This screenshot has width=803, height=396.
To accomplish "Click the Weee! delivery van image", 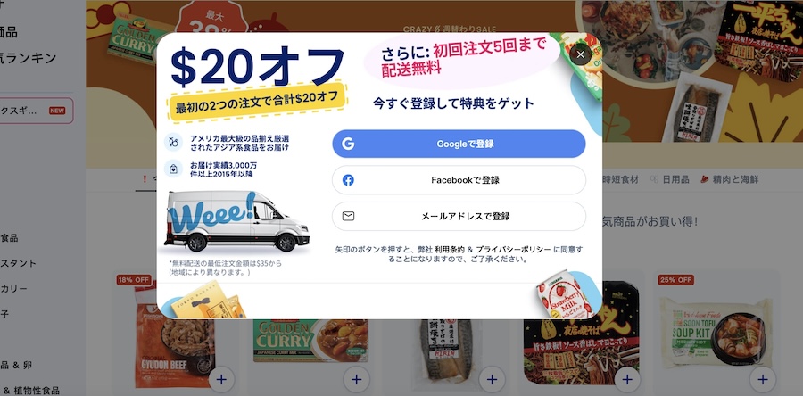I will [x=236, y=221].
